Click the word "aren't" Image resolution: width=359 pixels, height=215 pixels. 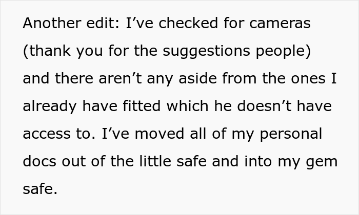(x=120, y=78)
